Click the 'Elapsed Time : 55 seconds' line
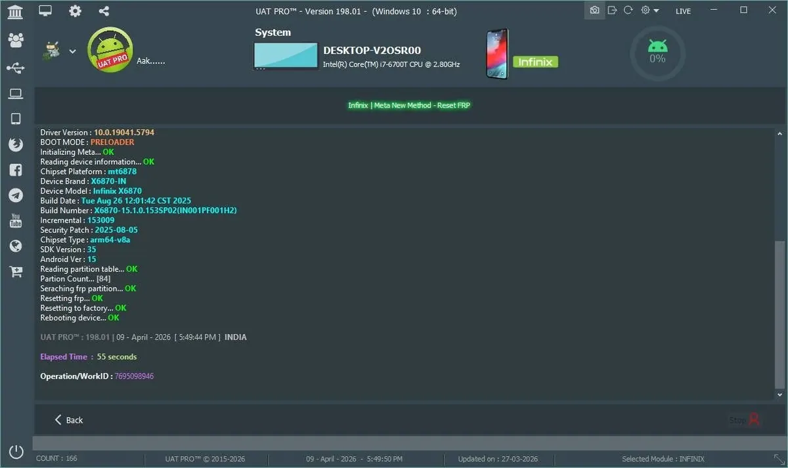 (89, 357)
